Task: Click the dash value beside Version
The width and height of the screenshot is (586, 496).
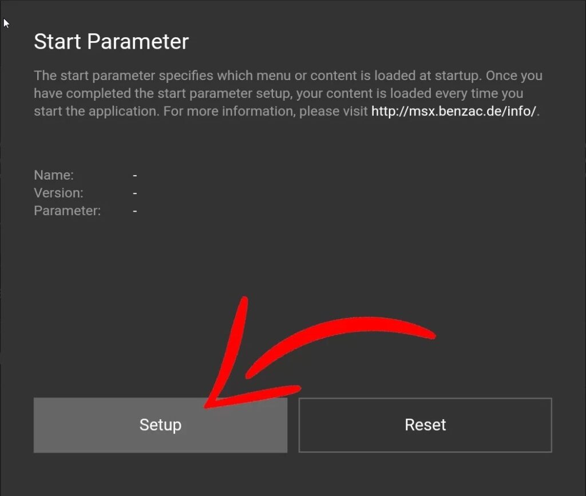Action: coord(135,193)
